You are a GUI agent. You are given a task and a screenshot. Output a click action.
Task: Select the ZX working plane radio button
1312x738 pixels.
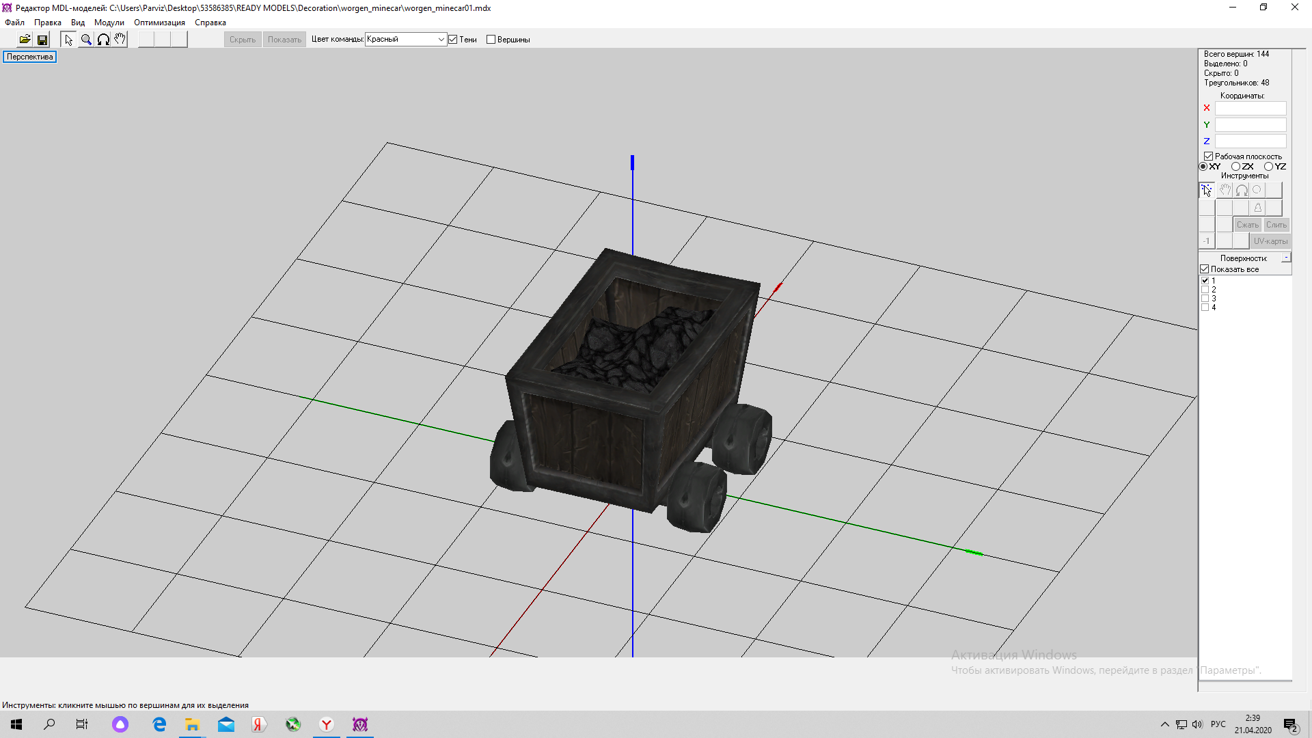tap(1235, 167)
